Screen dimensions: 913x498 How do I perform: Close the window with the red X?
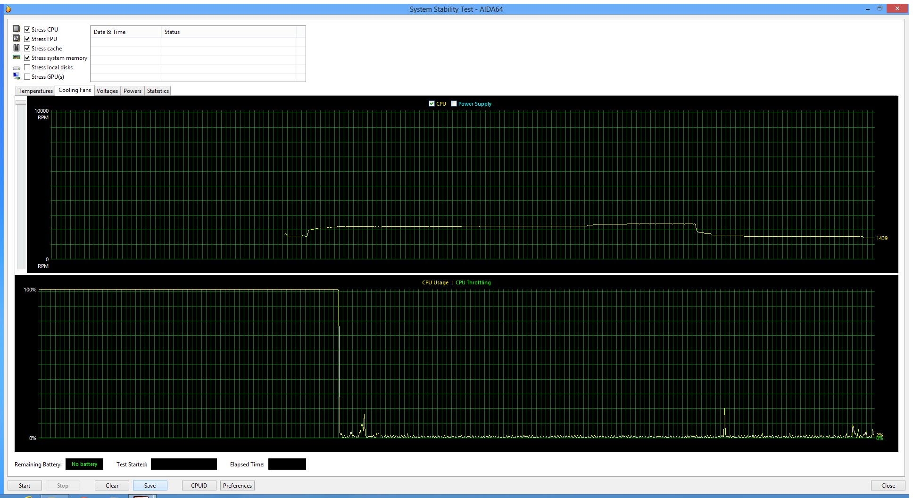click(897, 8)
